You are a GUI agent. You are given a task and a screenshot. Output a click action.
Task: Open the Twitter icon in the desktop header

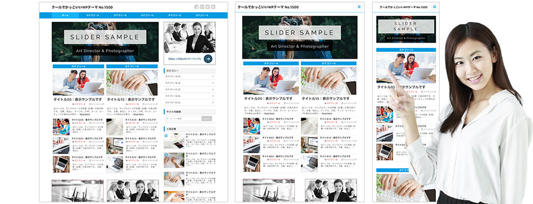tap(207, 7)
